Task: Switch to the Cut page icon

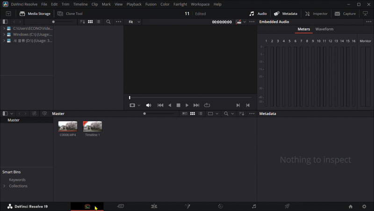Action: 121,206
